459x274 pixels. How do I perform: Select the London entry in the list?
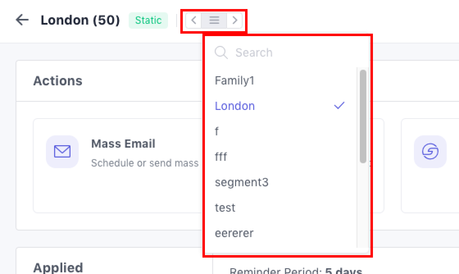(x=235, y=106)
